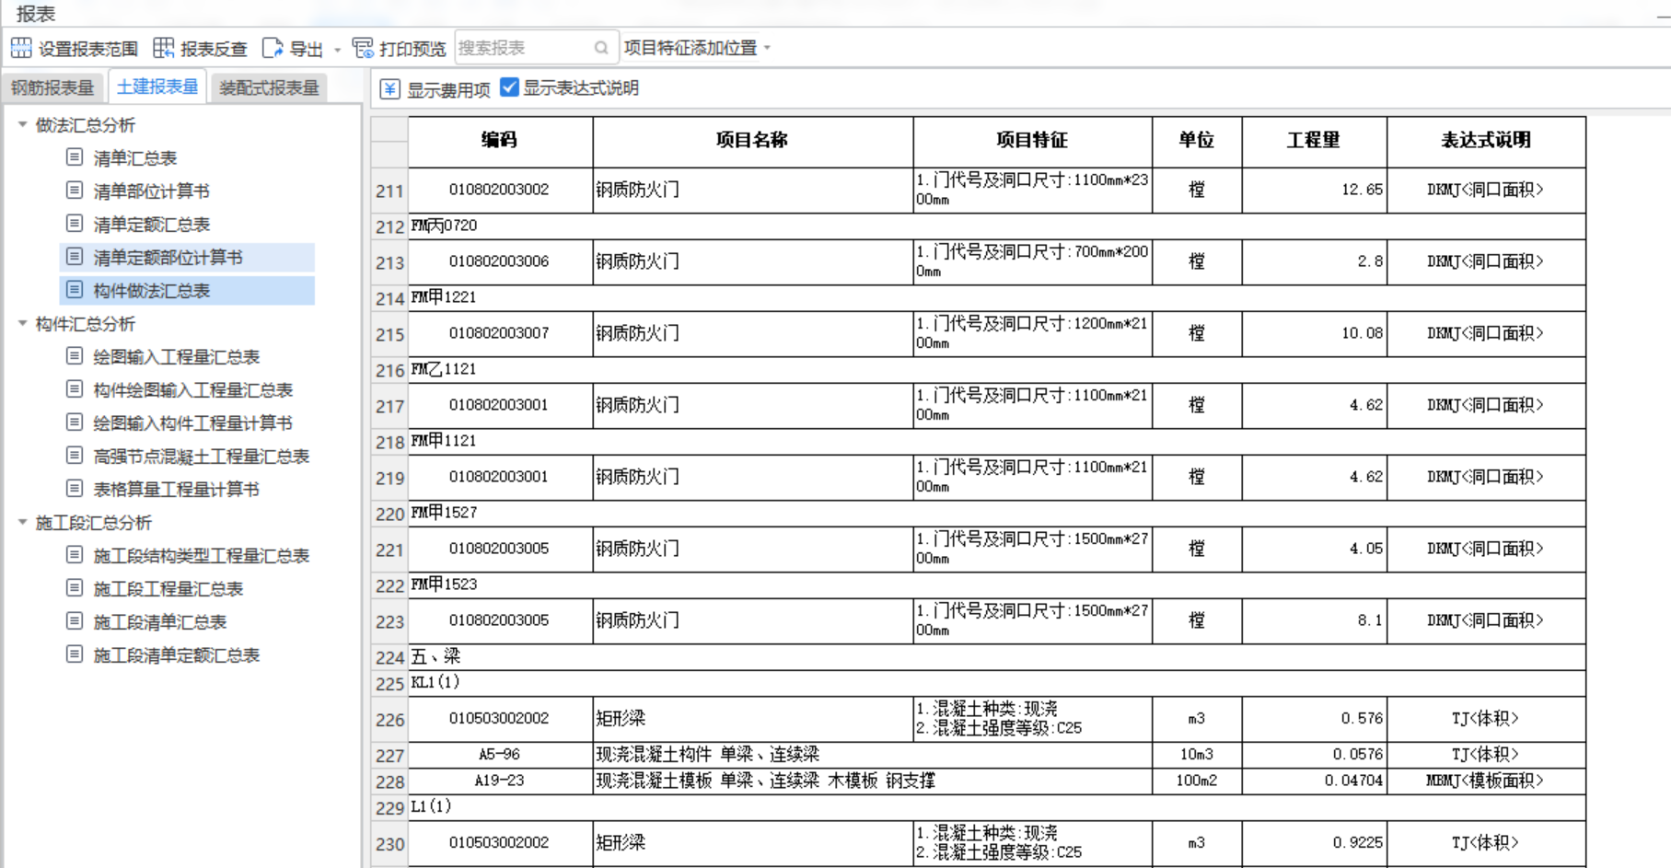
Task: Click the L1(1) group row
Action: 997,806
